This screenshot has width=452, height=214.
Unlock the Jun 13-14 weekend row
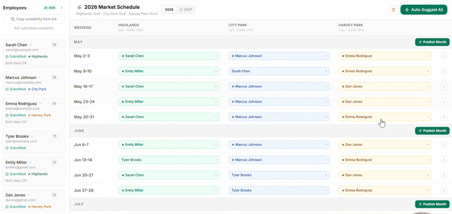click(444, 160)
